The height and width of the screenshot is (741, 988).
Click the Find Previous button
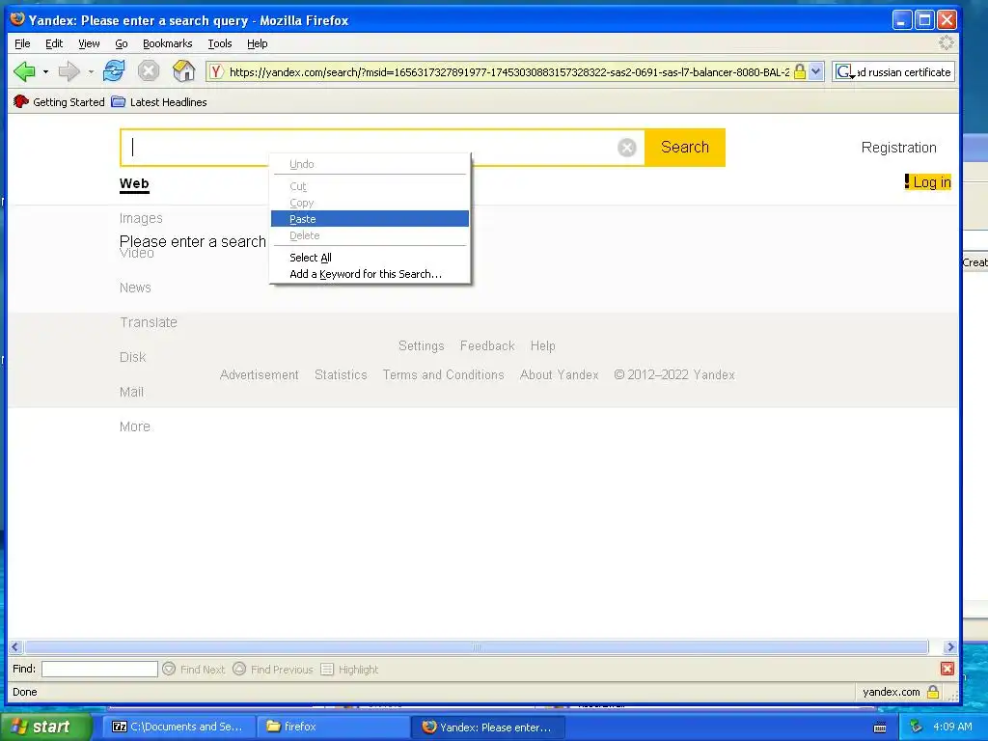pyautogui.click(x=273, y=670)
